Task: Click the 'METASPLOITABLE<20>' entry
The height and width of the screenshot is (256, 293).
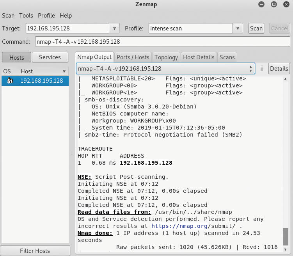Action: 123,78
